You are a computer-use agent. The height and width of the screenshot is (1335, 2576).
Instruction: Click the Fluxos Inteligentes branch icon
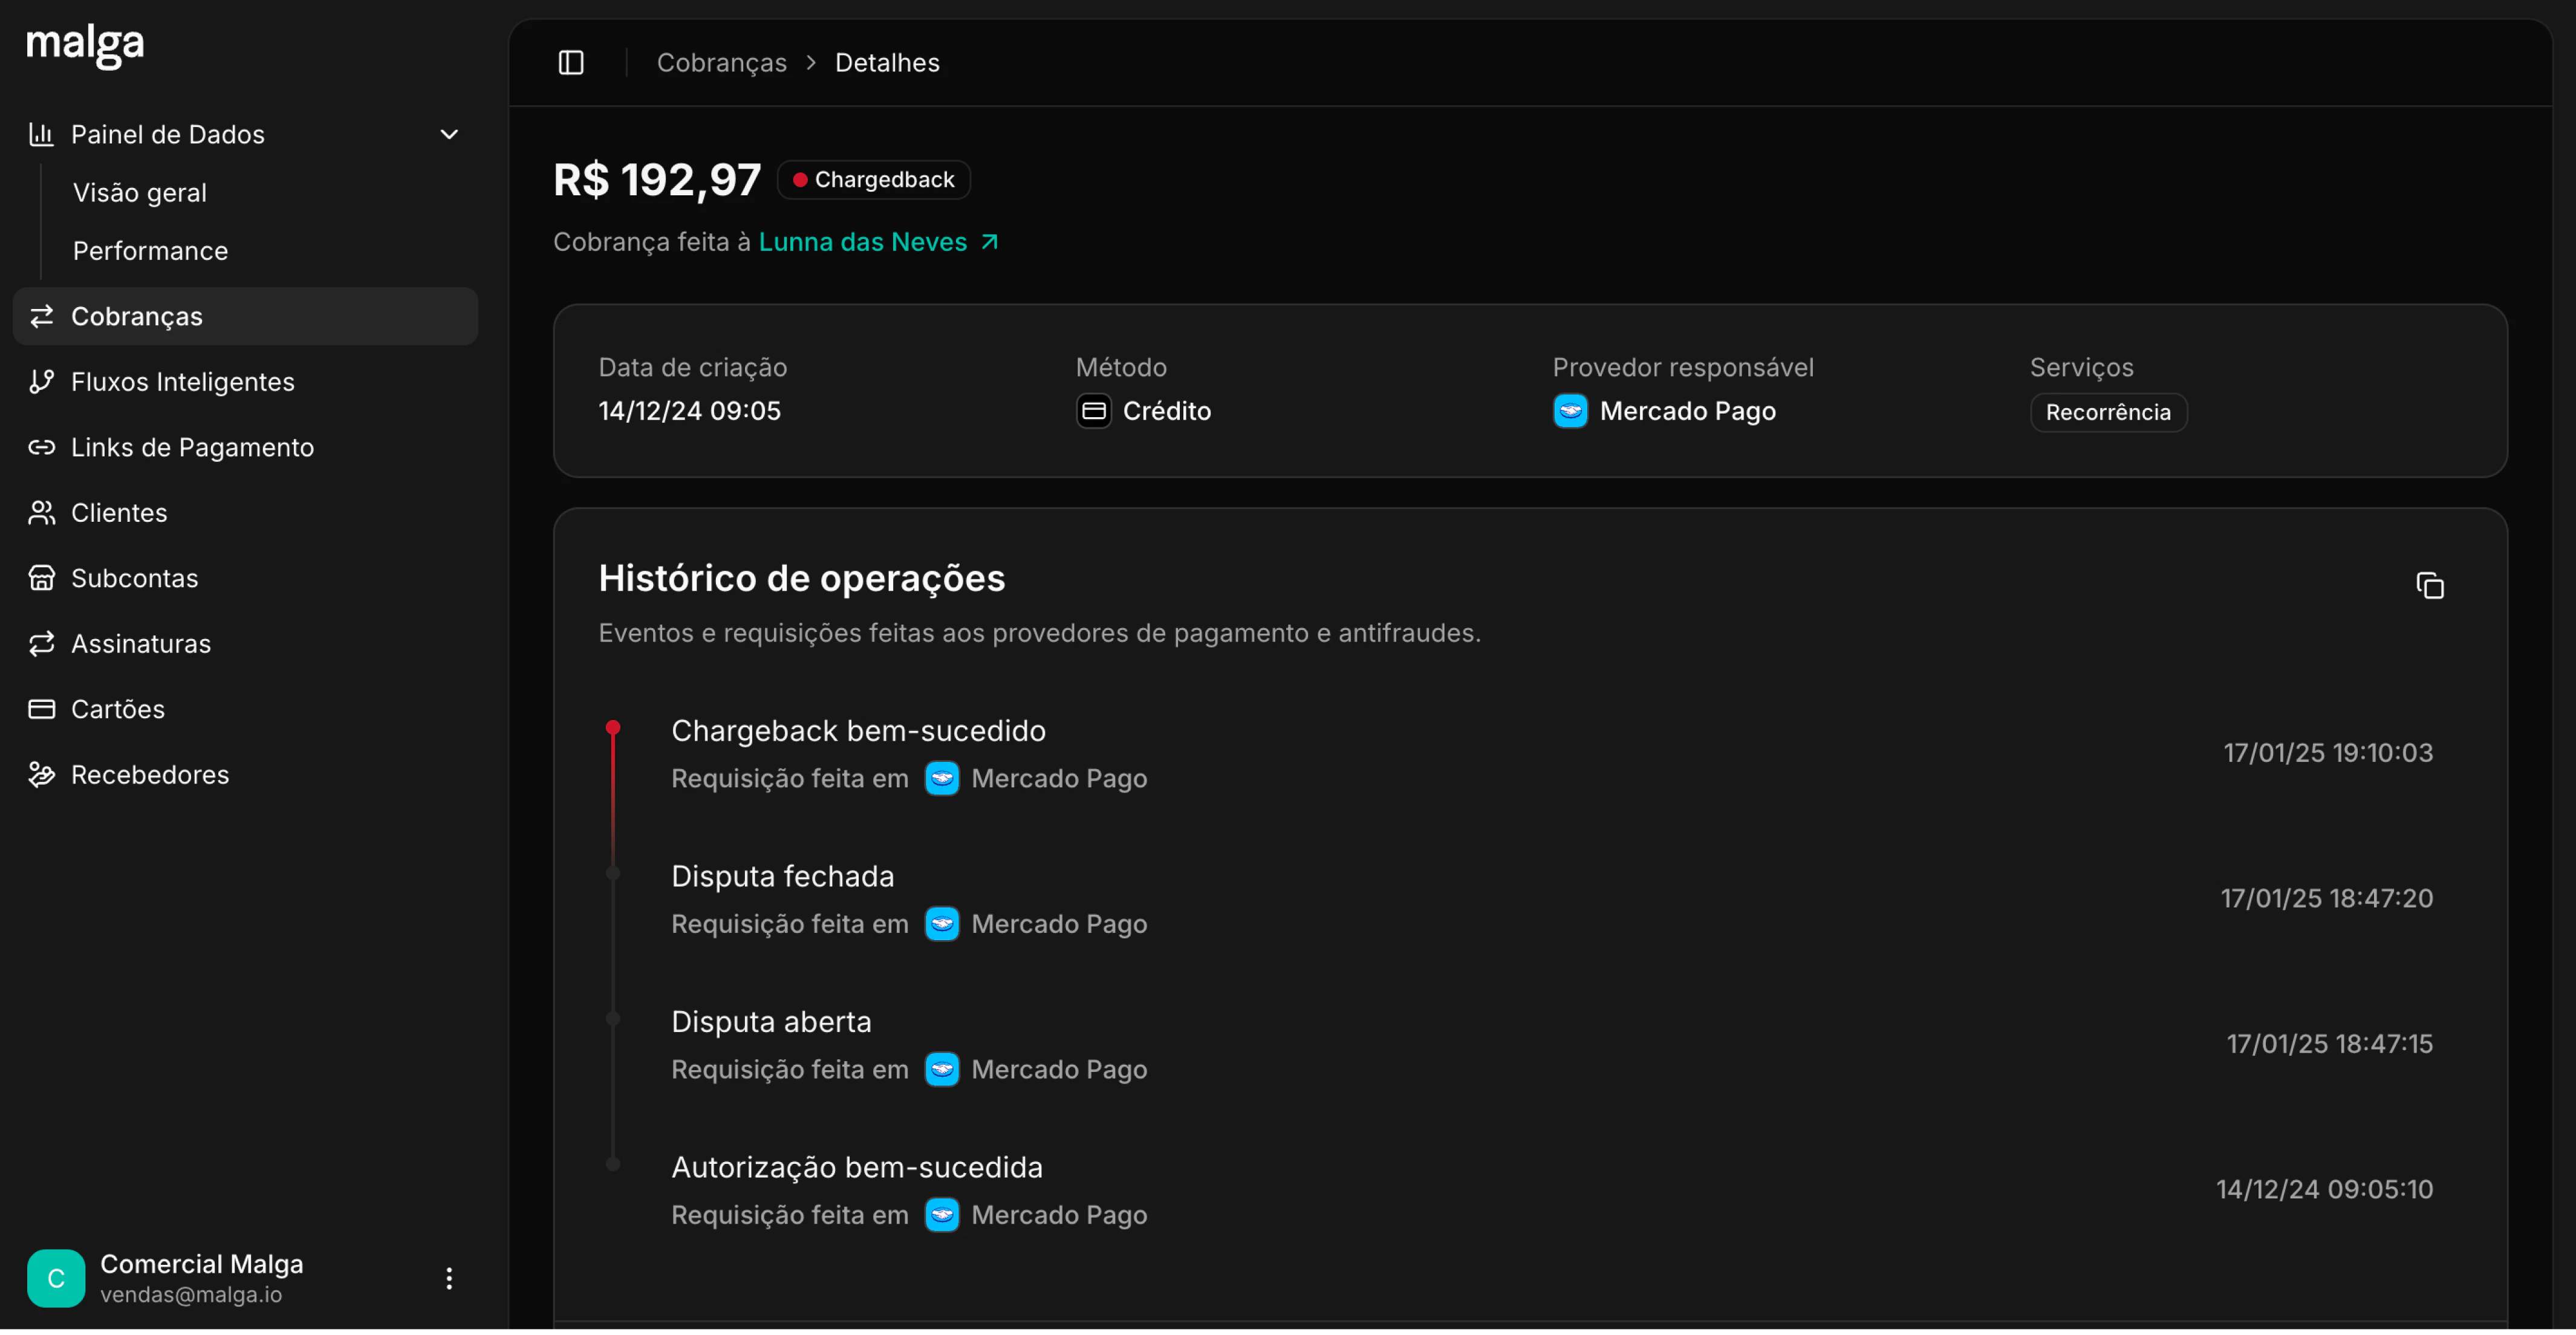tap(41, 382)
